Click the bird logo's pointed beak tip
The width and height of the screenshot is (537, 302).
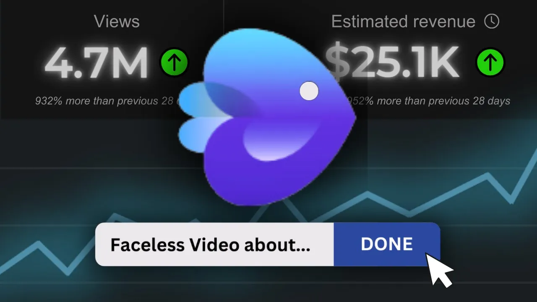(354, 118)
